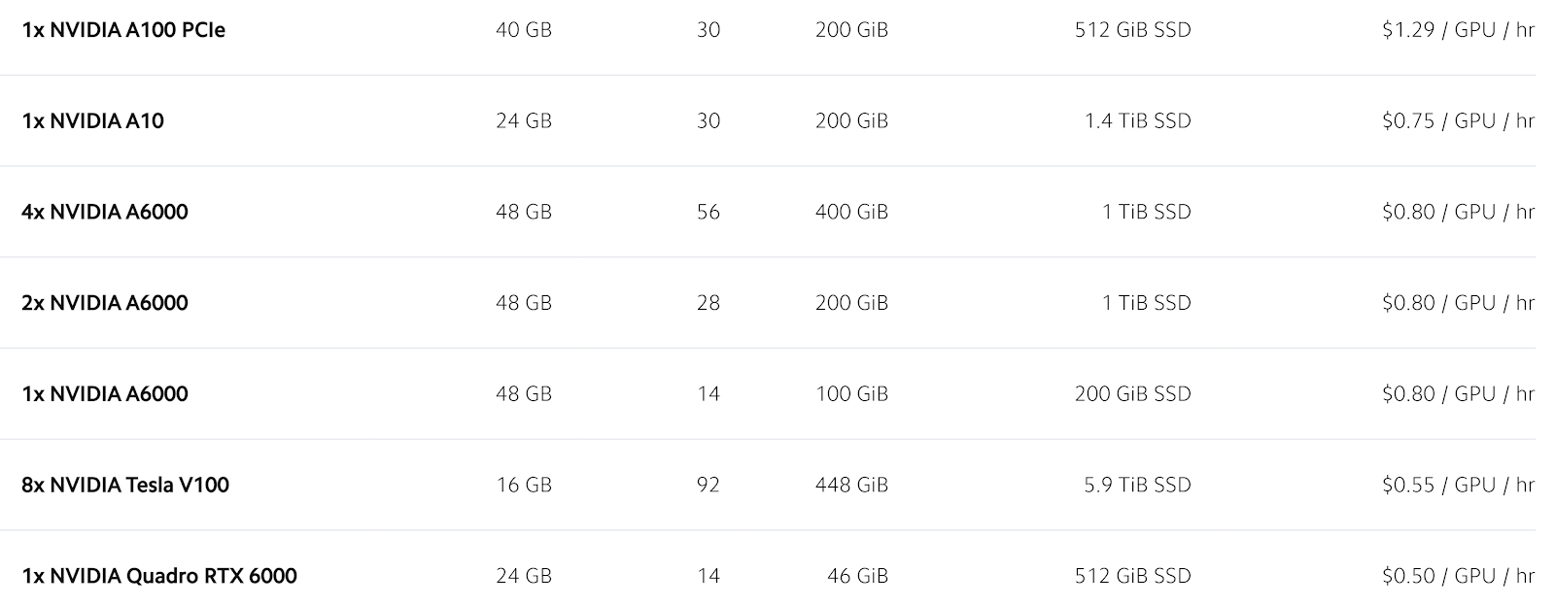Click the 92 vCPU count
Image resolution: width=1555 pixels, height=606 pixels.
(708, 485)
